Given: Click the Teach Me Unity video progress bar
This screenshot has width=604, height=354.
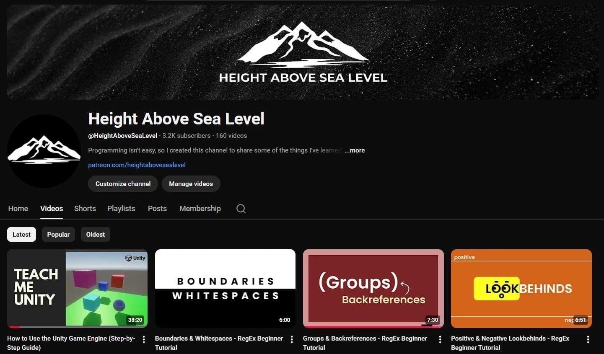Looking at the screenshot, I should [x=77, y=327].
